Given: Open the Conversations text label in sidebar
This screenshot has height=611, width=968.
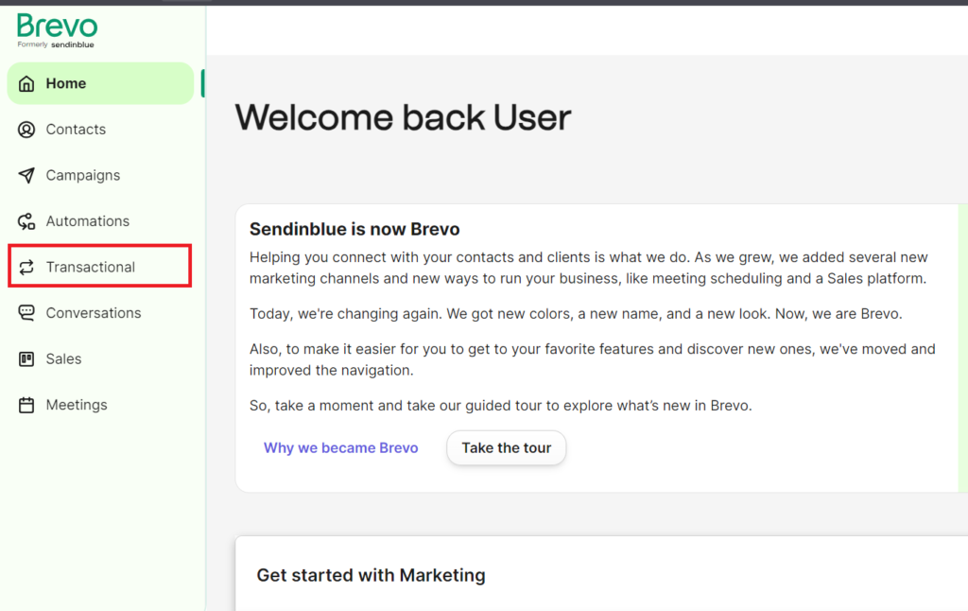Looking at the screenshot, I should point(94,313).
